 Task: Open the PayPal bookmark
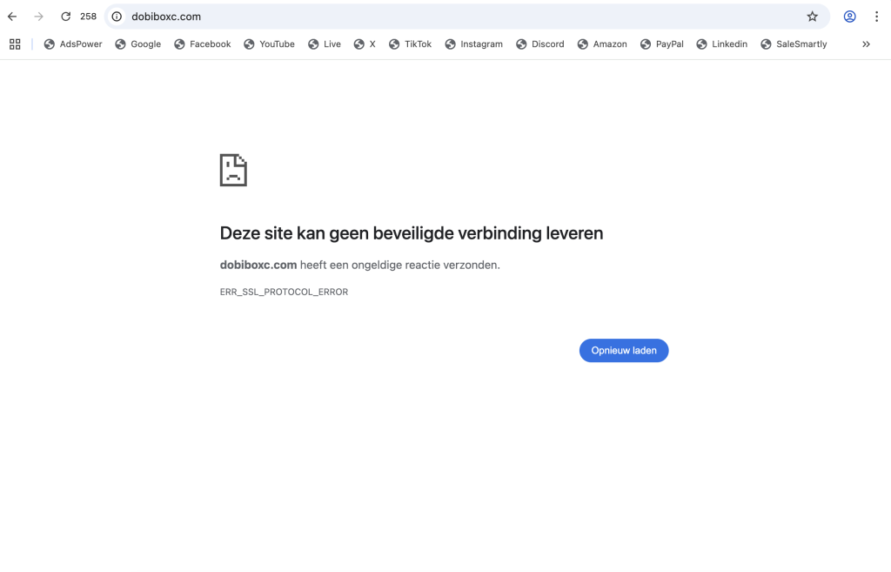pyautogui.click(x=661, y=44)
